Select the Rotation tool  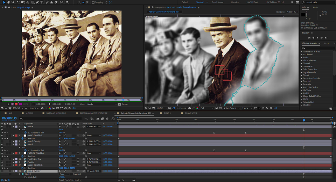point(19,2)
